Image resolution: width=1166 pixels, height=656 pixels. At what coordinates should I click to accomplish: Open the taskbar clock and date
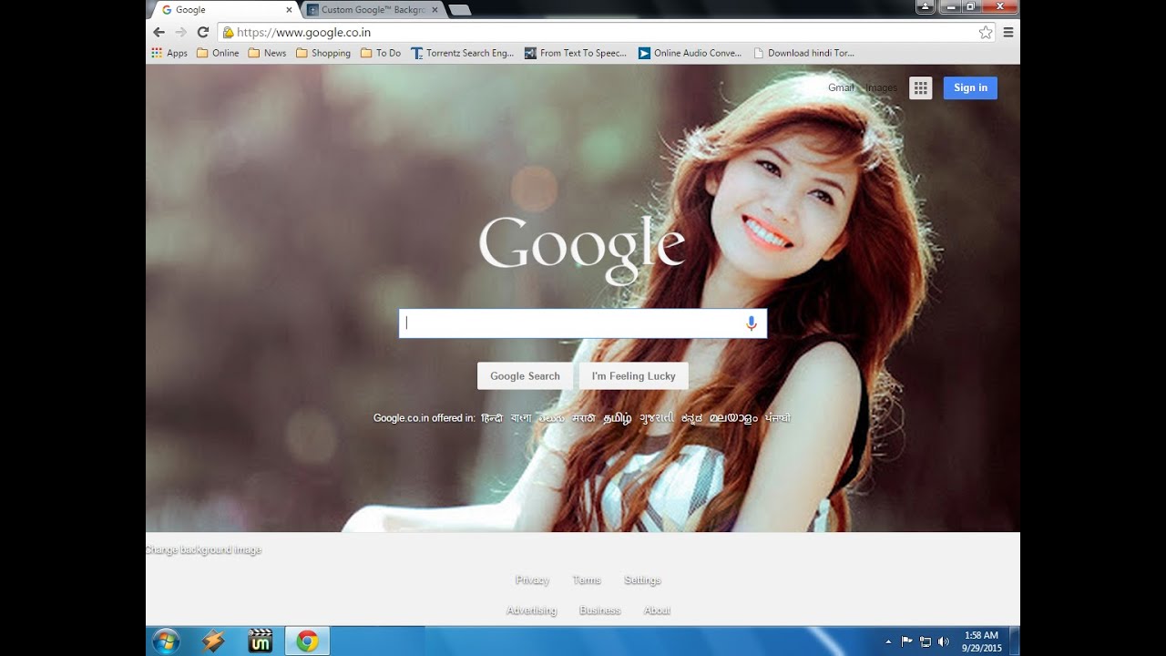click(x=980, y=641)
